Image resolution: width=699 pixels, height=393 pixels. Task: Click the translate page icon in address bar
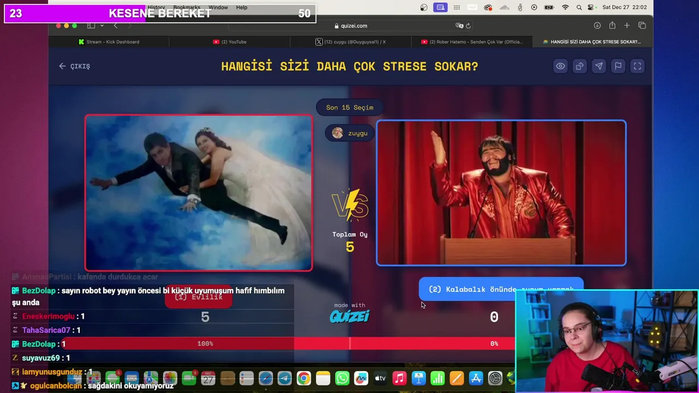click(x=459, y=26)
